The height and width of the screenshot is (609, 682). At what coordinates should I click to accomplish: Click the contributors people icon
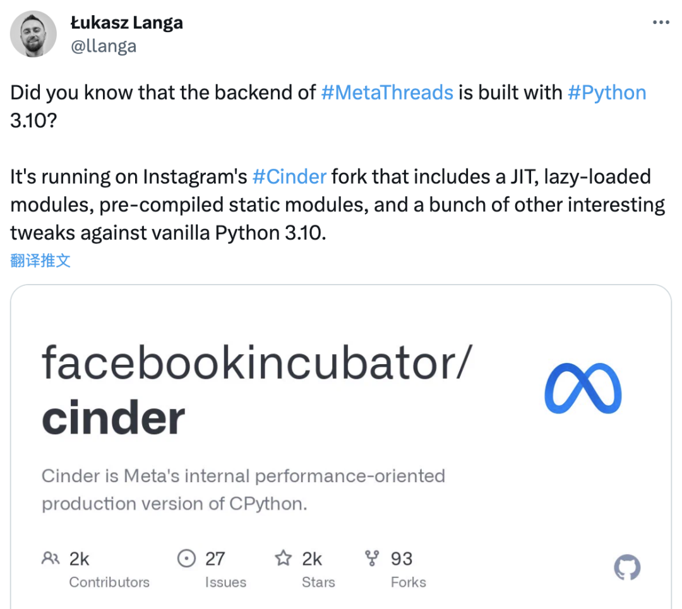[50, 559]
